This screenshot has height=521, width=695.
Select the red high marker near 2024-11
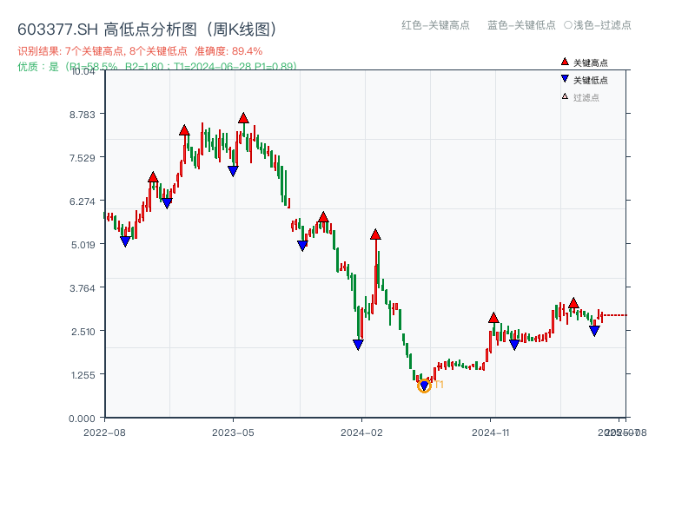[493, 318]
